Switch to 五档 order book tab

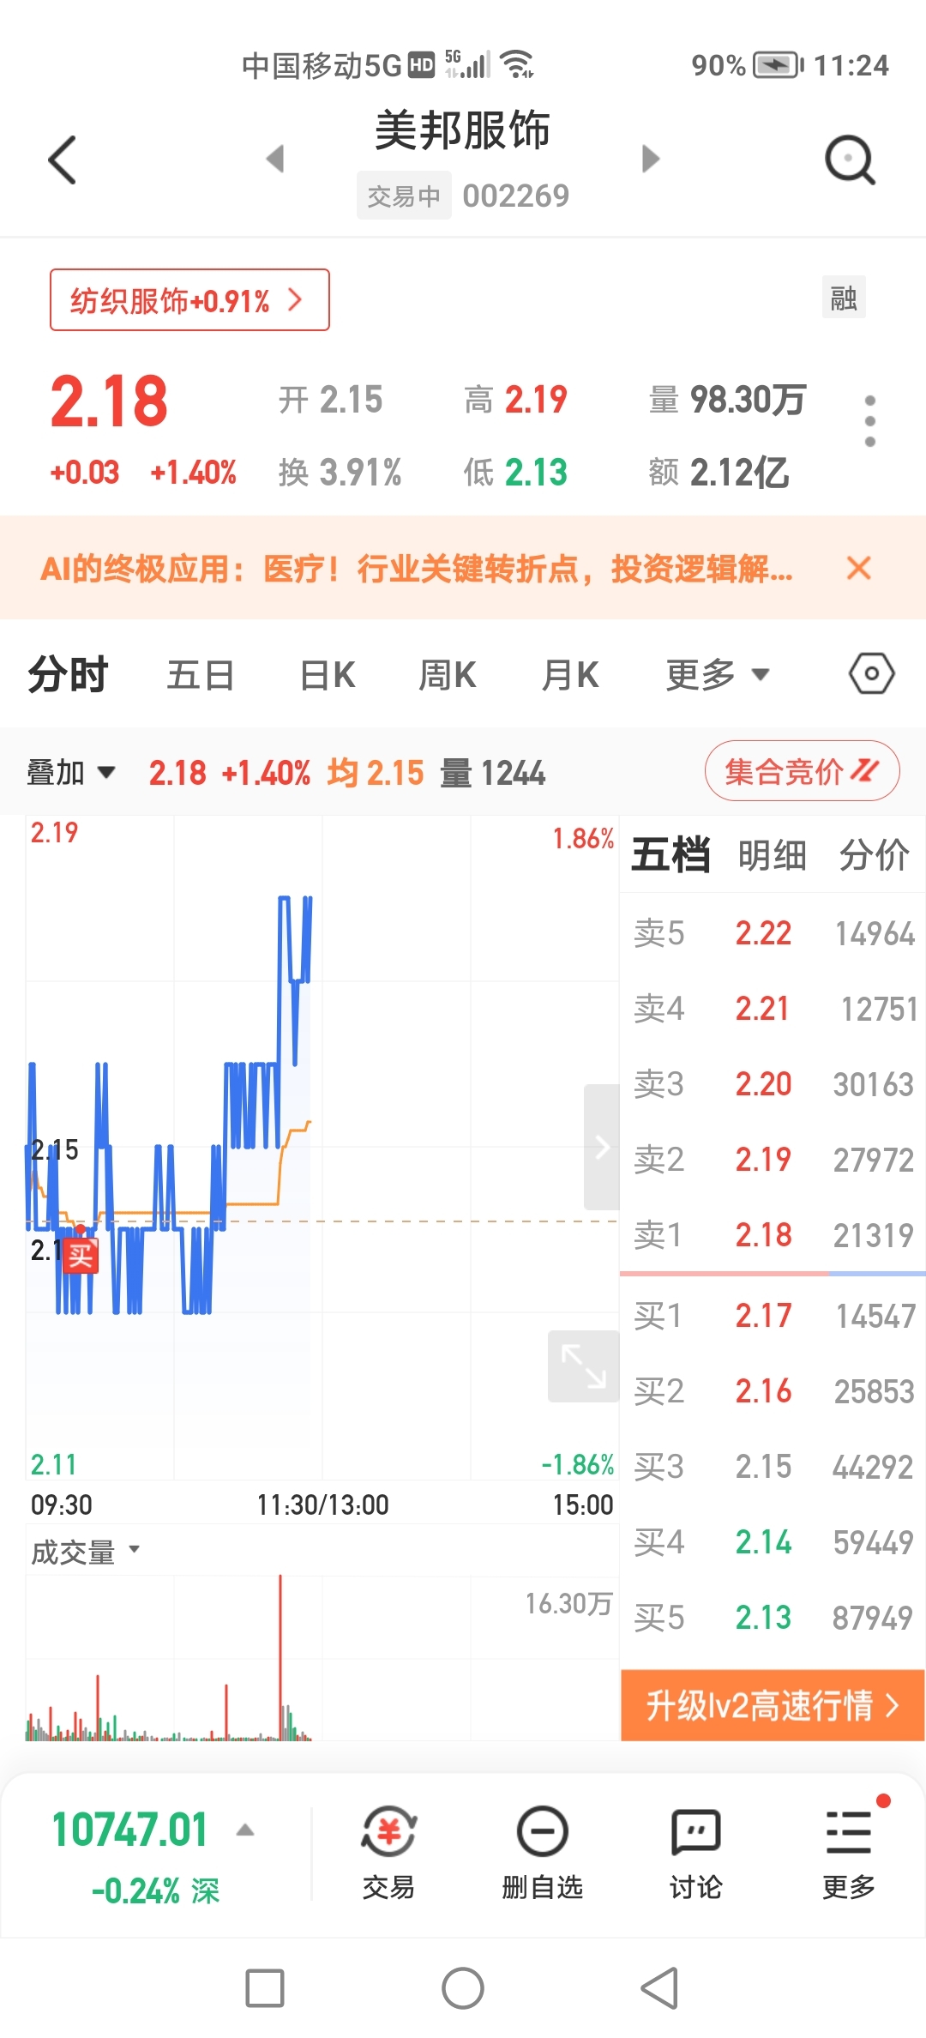pyautogui.click(x=670, y=855)
